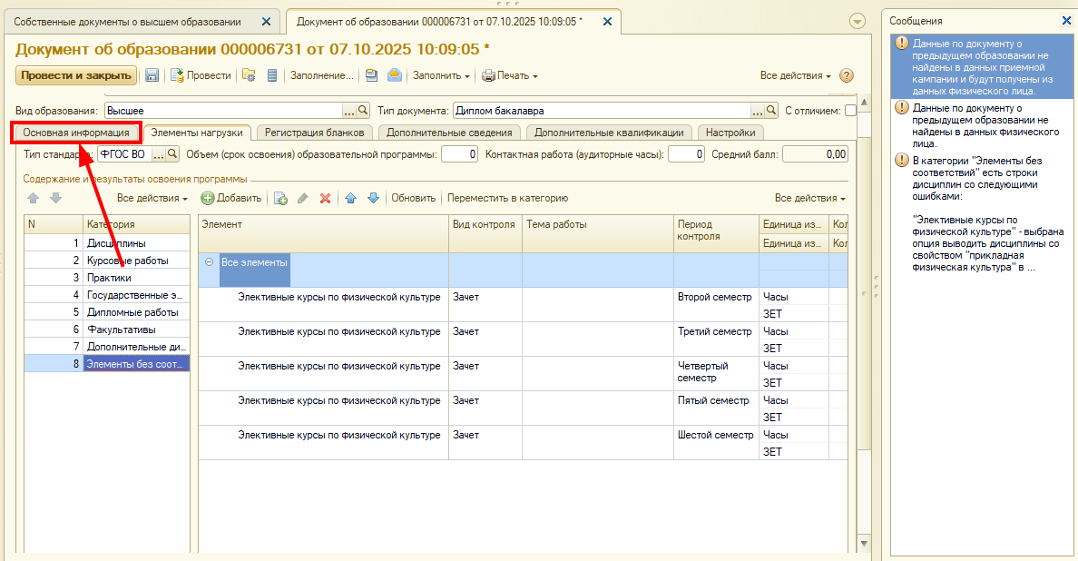Select the 'Практики' category row
Viewport: 1078px width, 561px height.
pyautogui.click(x=109, y=278)
